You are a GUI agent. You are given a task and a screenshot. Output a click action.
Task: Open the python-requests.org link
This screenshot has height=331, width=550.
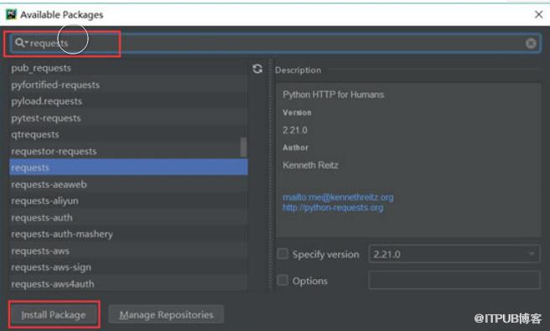tap(333, 208)
